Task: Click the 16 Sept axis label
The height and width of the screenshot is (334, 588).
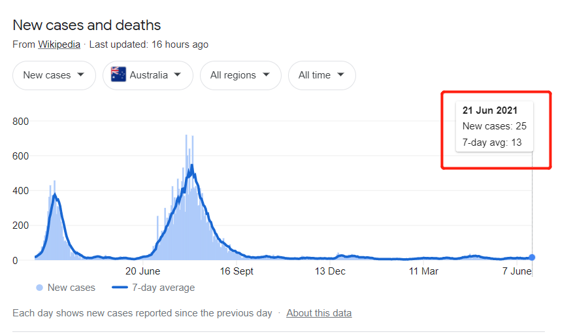Action: click(x=236, y=271)
